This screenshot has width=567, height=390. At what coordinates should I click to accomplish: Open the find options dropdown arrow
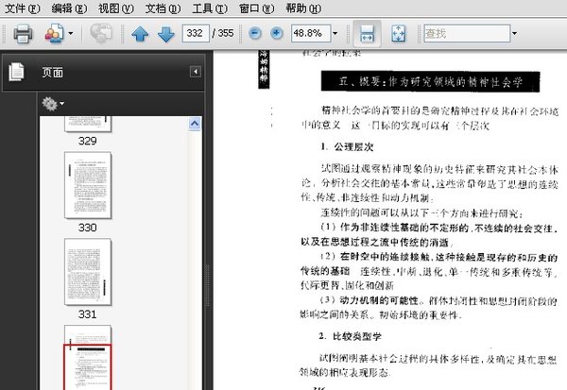514,34
